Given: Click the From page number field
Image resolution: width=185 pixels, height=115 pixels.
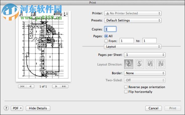Looking at the screenshot, I should (127, 41).
